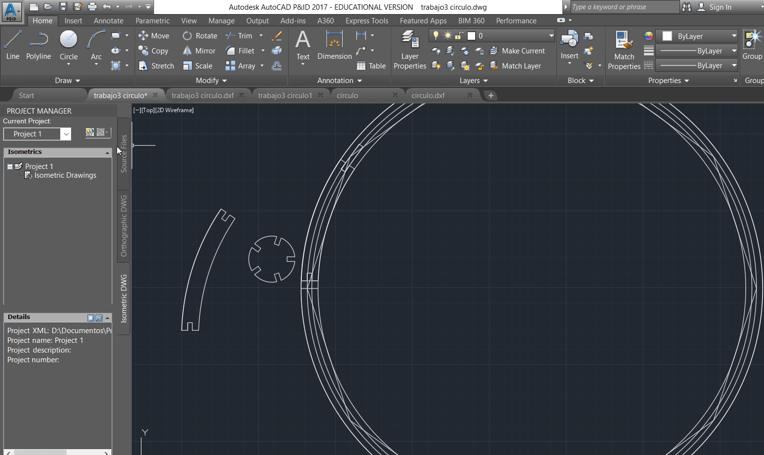This screenshot has height=455, width=764.
Task: Open the Insert ribbon tab
Action: 73,21
